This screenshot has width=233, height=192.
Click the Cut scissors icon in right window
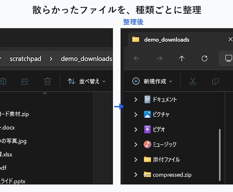click(x=193, y=81)
